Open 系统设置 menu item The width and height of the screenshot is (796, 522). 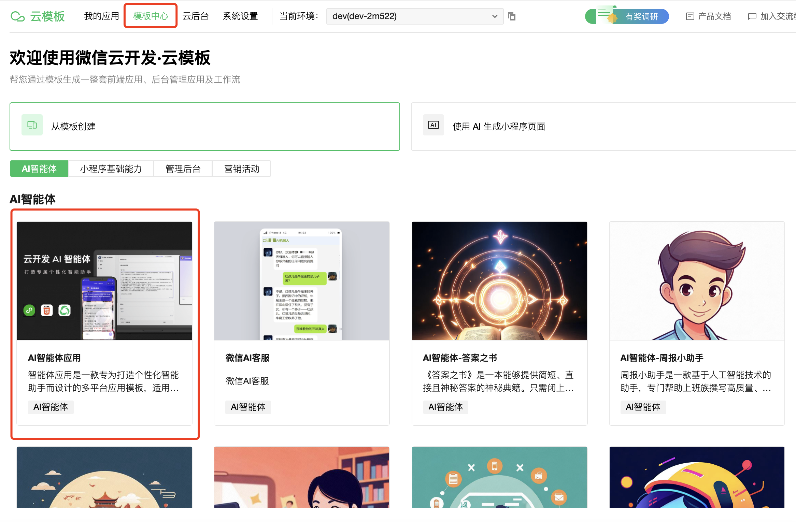pos(240,16)
